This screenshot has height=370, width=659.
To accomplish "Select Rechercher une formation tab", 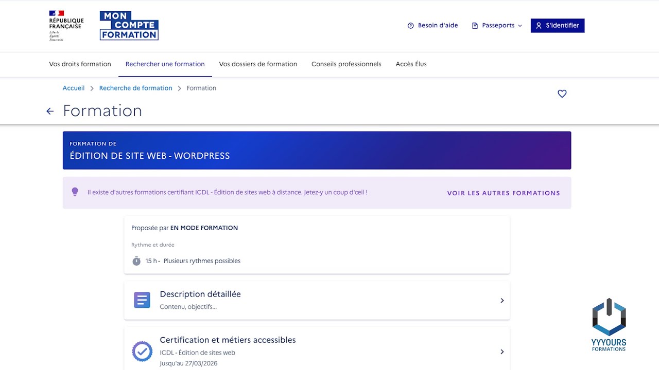I will [165, 64].
